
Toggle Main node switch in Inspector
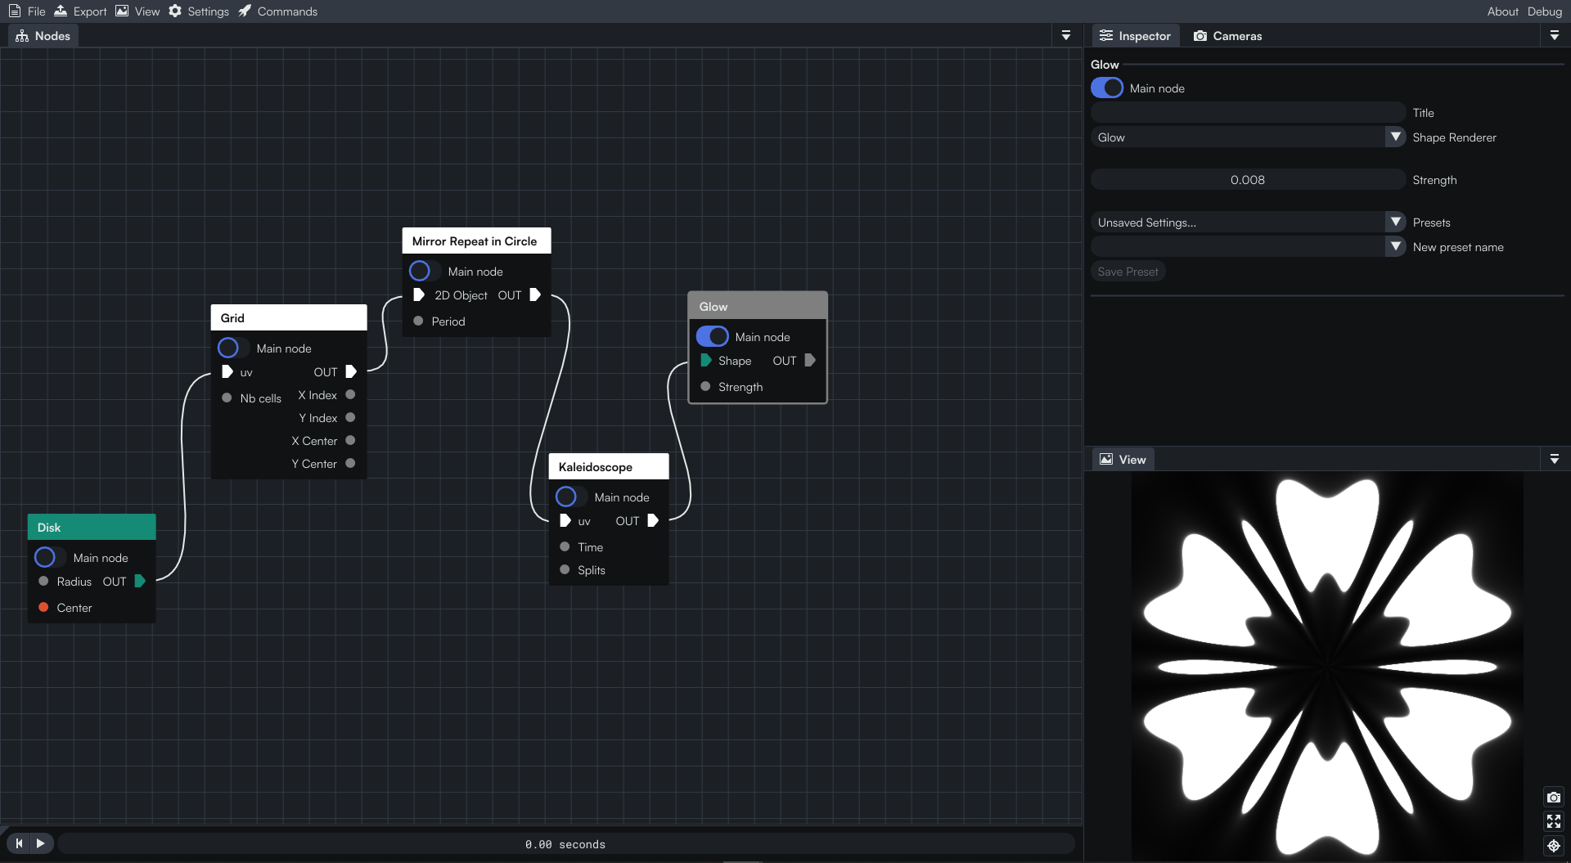[1107, 88]
